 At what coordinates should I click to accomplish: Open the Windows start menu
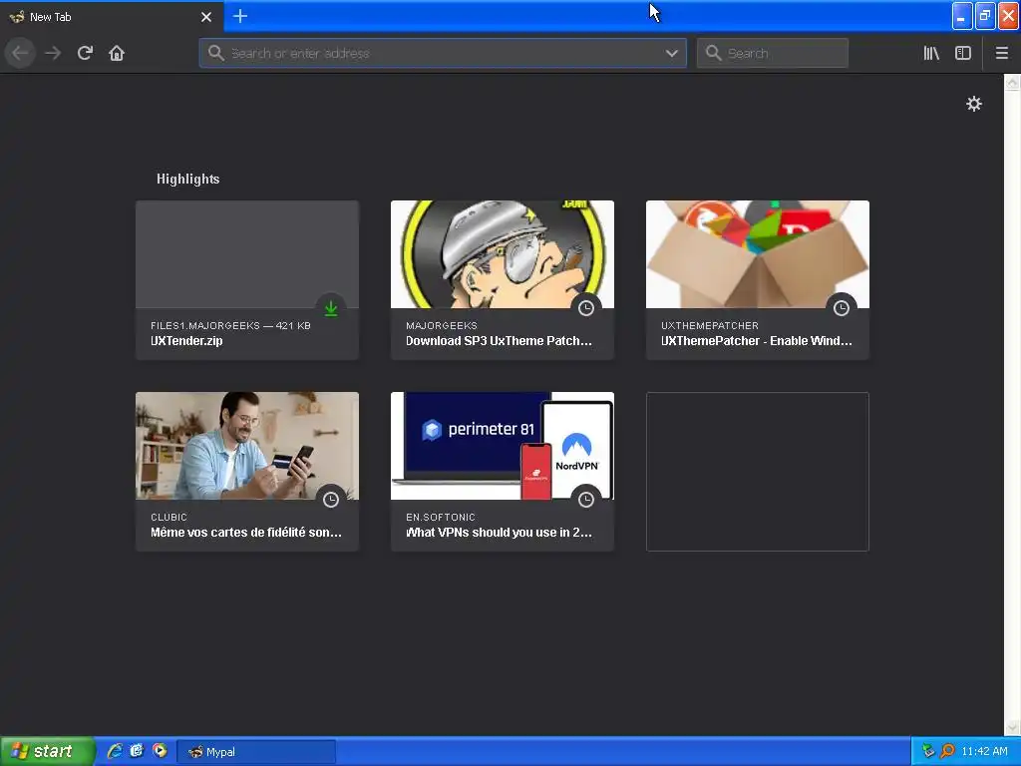click(48, 752)
